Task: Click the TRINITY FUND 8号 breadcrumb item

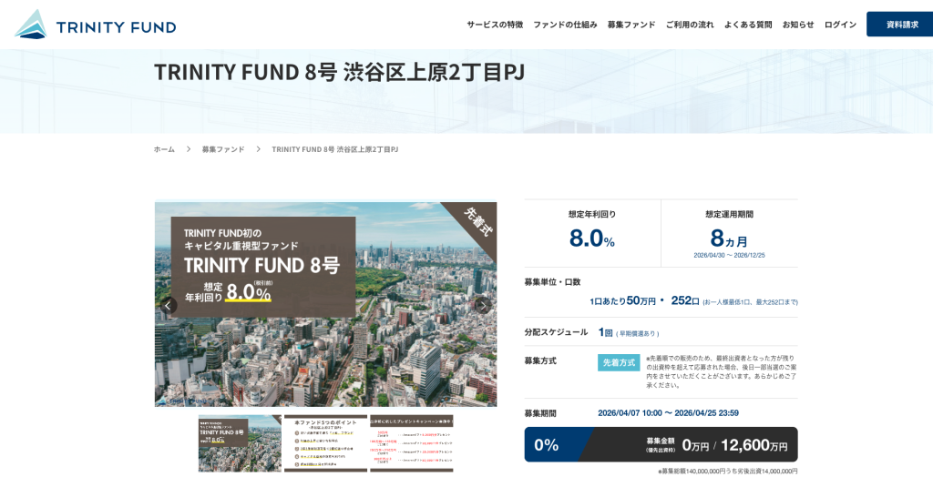Action: point(334,149)
